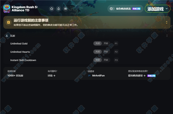The height and width of the screenshot is (114, 173).
Task: Set Unlimited Hearts to 关闭
Action: tap(97, 52)
